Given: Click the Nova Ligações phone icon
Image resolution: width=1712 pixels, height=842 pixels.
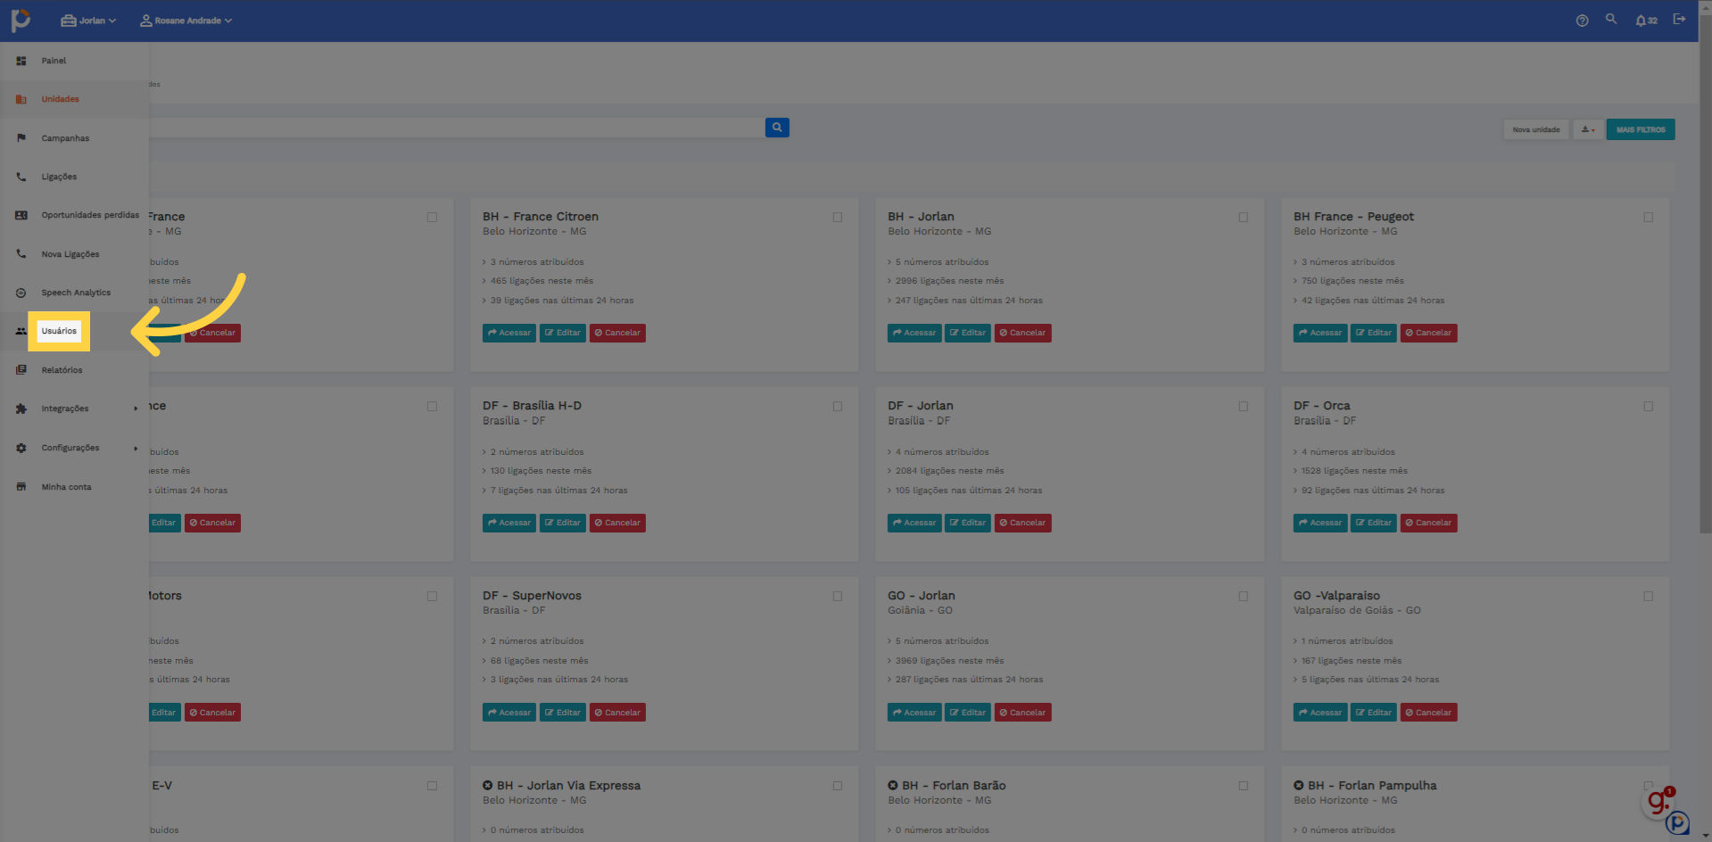Looking at the screenshot, I should (x=21, y=254).
